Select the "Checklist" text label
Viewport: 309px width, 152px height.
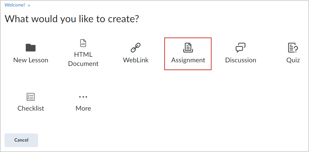coord(31,108)
